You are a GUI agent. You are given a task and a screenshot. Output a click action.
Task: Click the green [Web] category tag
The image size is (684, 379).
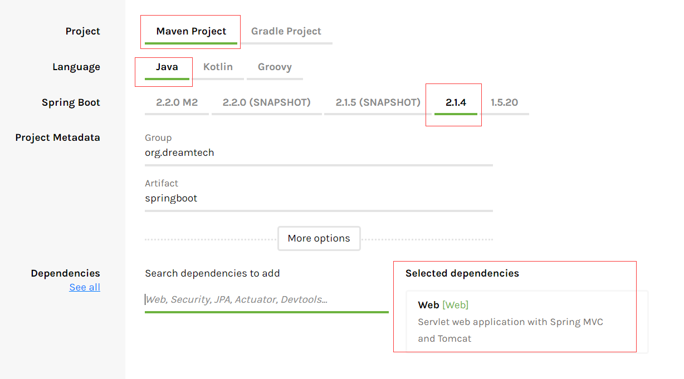click(455, 305)
